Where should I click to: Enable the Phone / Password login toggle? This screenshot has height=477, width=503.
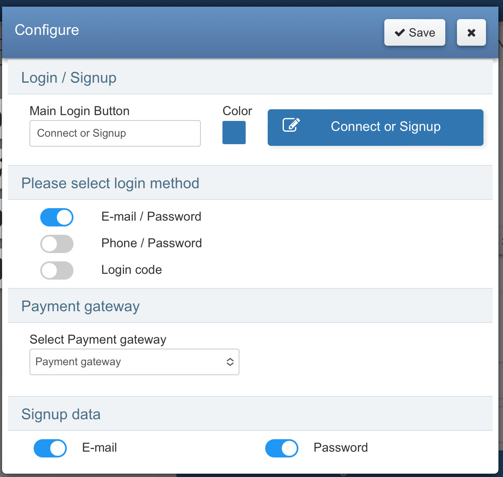coord(57,244)
